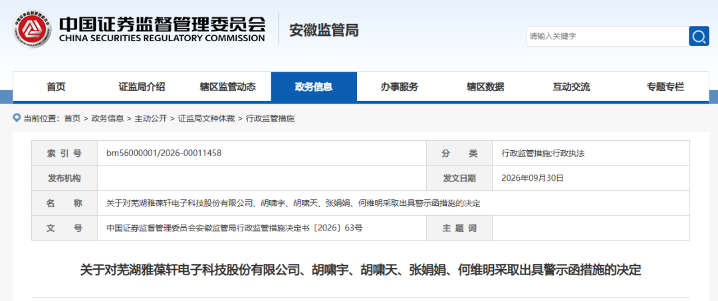Switch to the 辖区监管动态 tab
The height and width of the screenshot is (301, 718).
point(227,86)
